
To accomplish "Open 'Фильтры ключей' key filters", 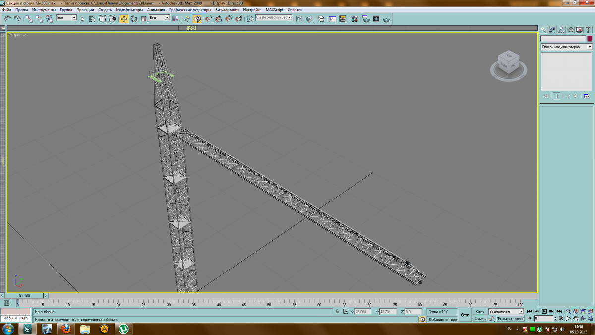I will pos(510,319).
